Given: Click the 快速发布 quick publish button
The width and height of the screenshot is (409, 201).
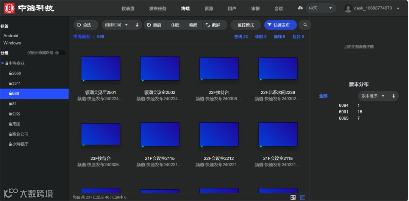Looking at the screenshot, I should pos(280,25).
